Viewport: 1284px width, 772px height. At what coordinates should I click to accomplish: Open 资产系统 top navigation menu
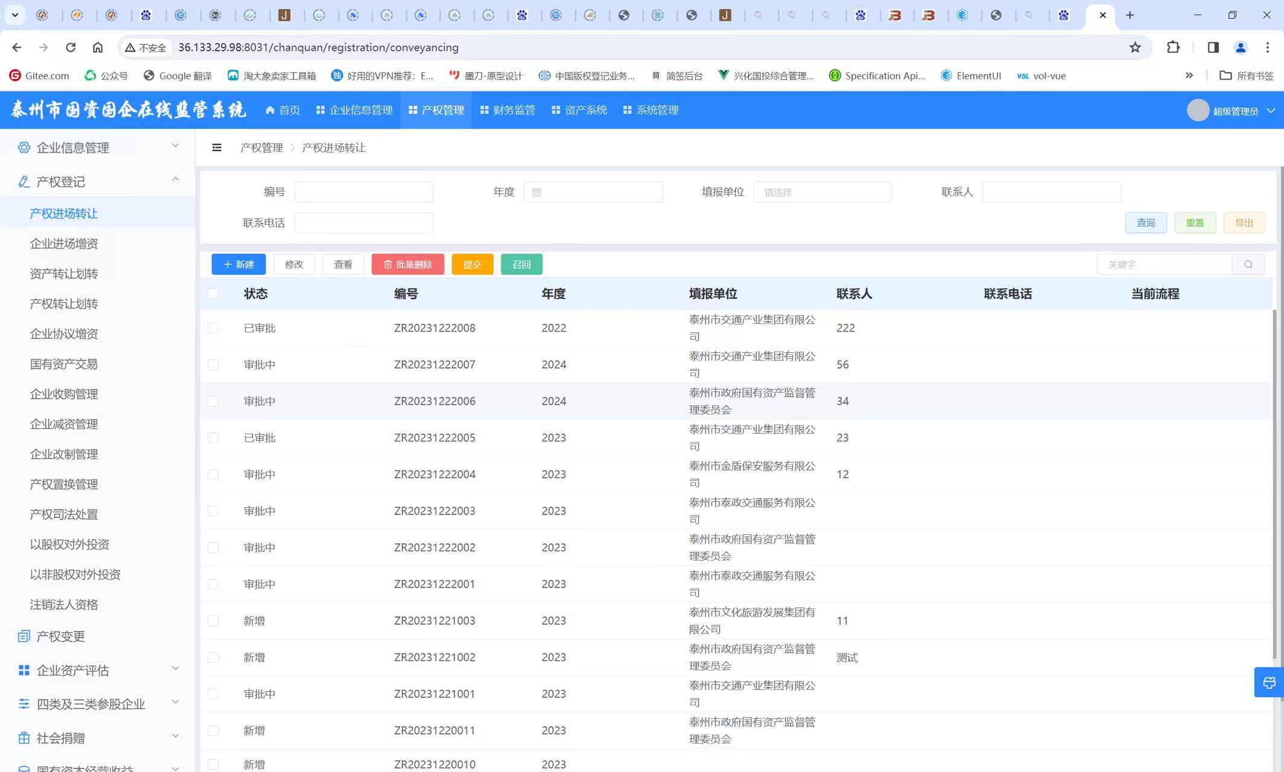point(579,110)
